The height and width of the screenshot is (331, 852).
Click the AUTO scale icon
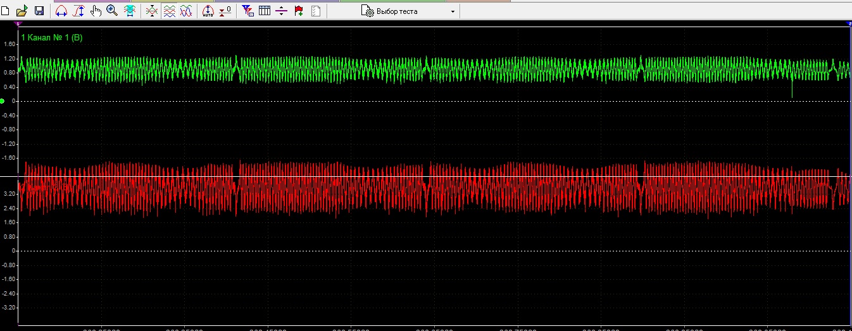click(x=208, y=11)
